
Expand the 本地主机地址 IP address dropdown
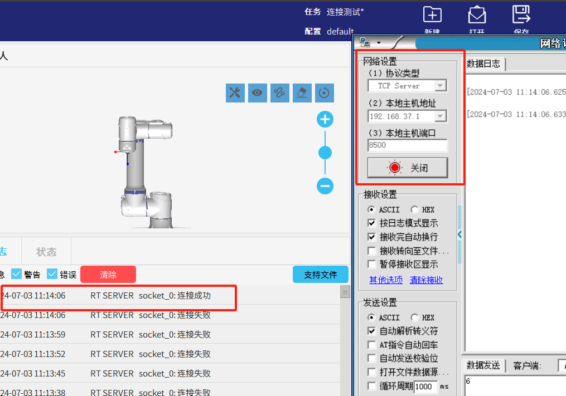441,116
